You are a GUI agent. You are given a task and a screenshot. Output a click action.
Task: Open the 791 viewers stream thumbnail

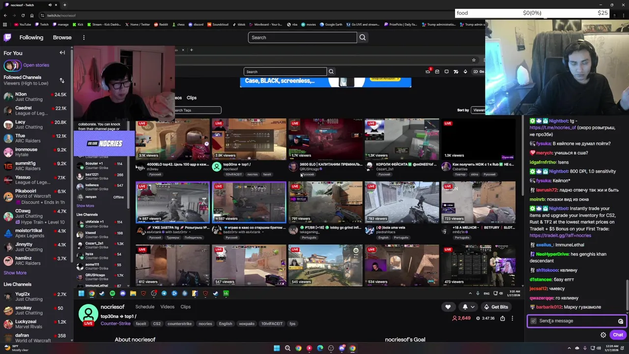click(325, 202)
